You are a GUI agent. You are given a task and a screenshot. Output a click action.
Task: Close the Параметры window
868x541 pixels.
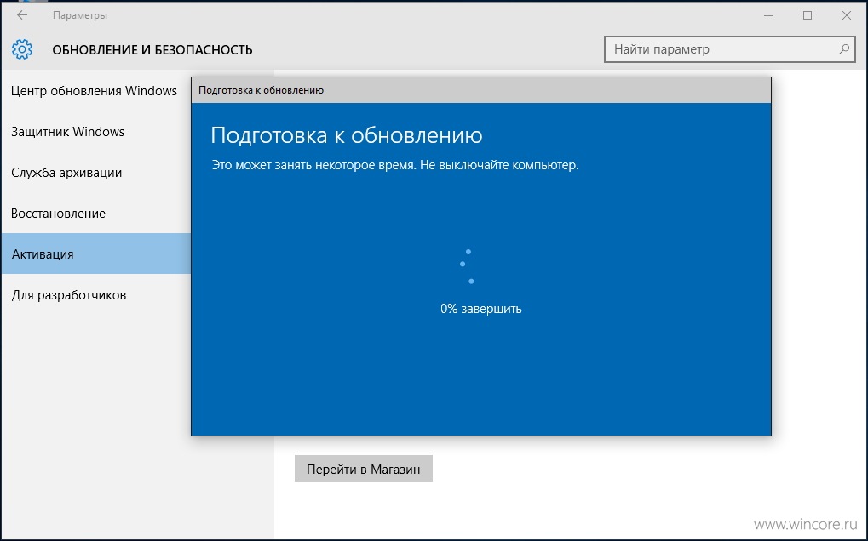[x=847, y=15]
